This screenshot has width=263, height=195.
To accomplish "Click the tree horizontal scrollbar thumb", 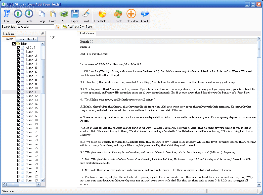I will (13, 184).
